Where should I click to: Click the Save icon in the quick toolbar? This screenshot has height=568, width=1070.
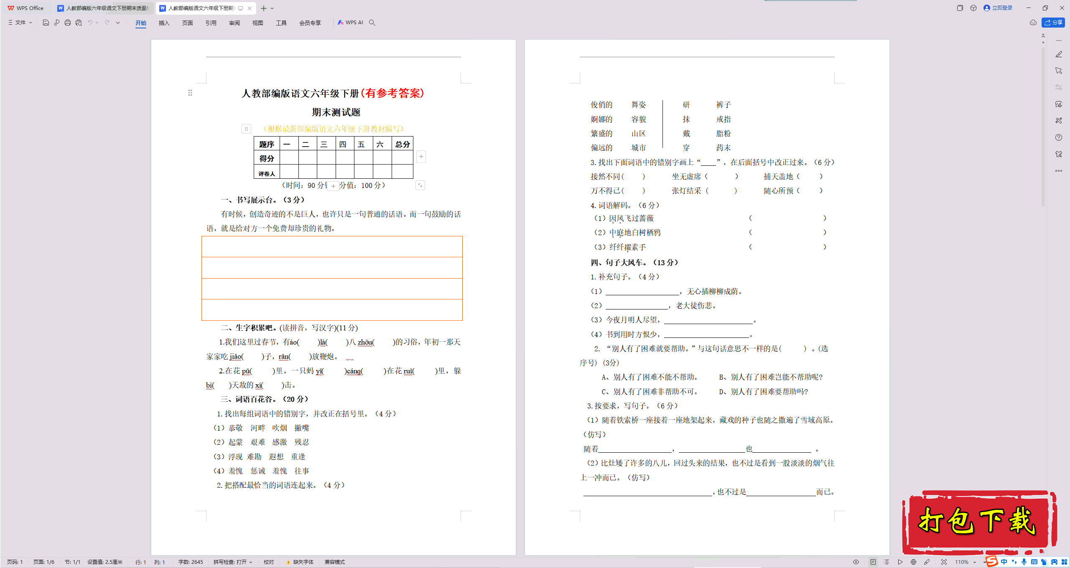click(46, 23)
